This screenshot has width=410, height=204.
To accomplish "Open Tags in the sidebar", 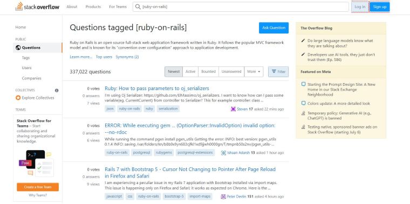I will coord(26,58).
